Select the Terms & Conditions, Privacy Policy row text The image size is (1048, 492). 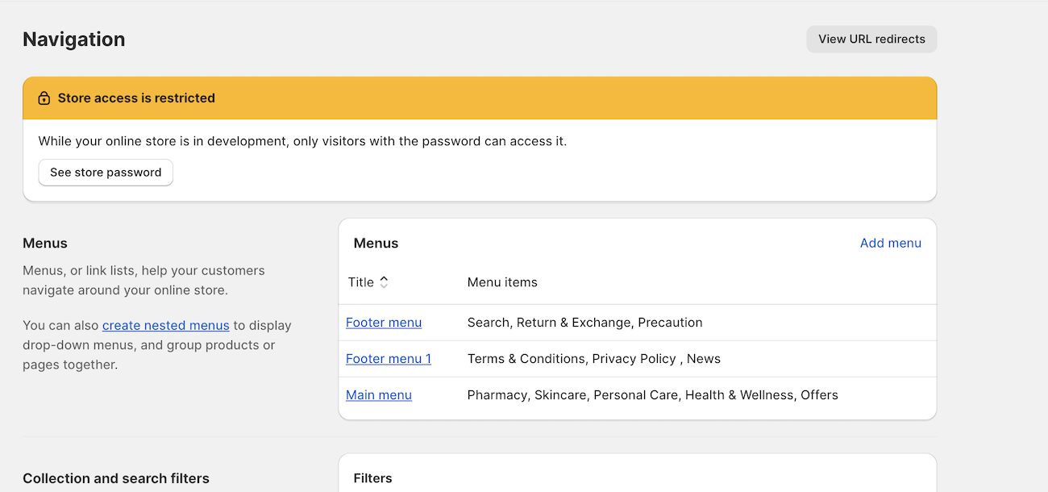(594, 359)
